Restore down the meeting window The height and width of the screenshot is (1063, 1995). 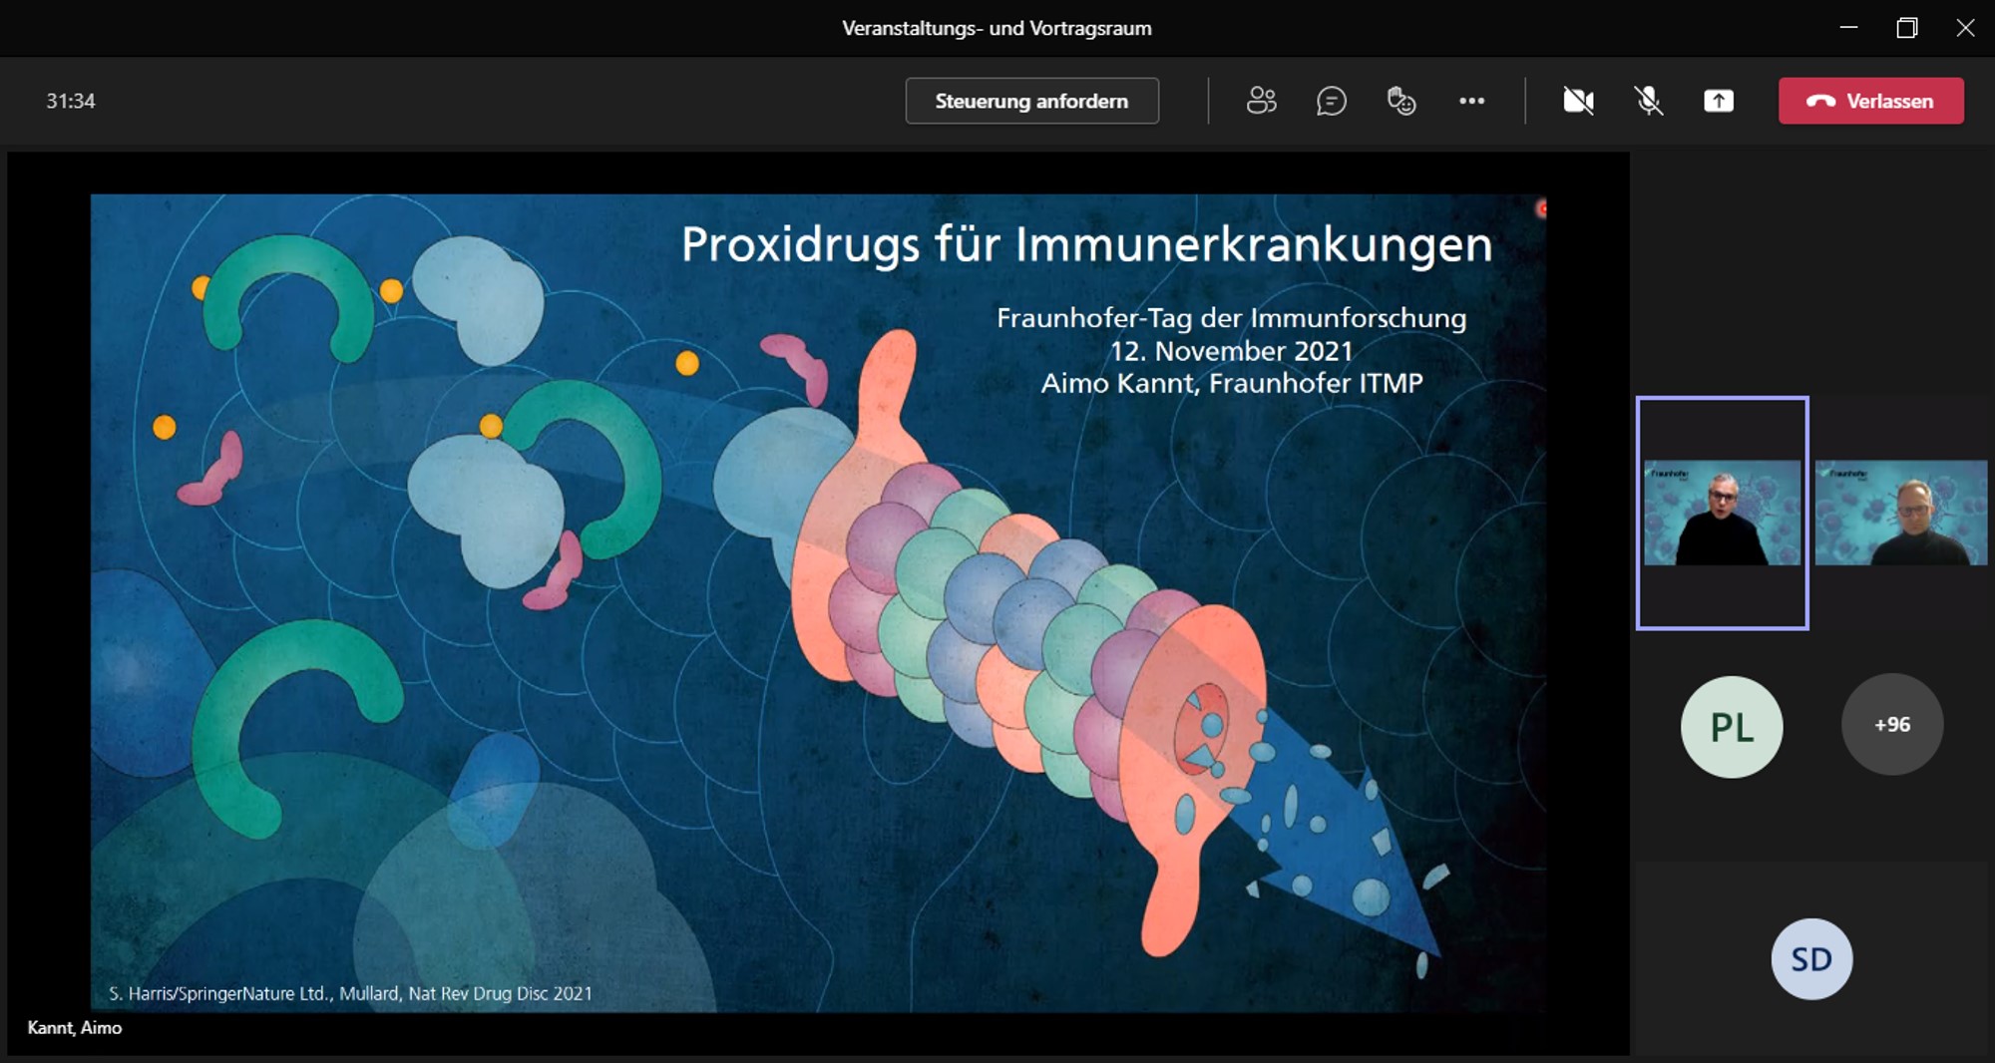pos(1906,28)
